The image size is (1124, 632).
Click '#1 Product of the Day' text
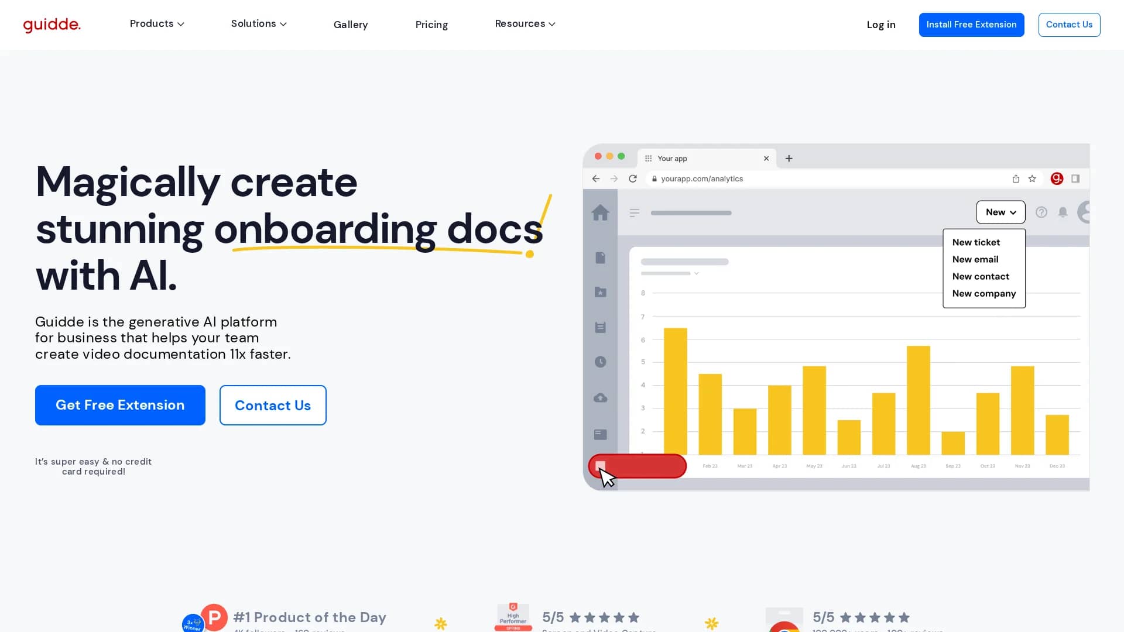pyautogui.click(x=309, y=617)
